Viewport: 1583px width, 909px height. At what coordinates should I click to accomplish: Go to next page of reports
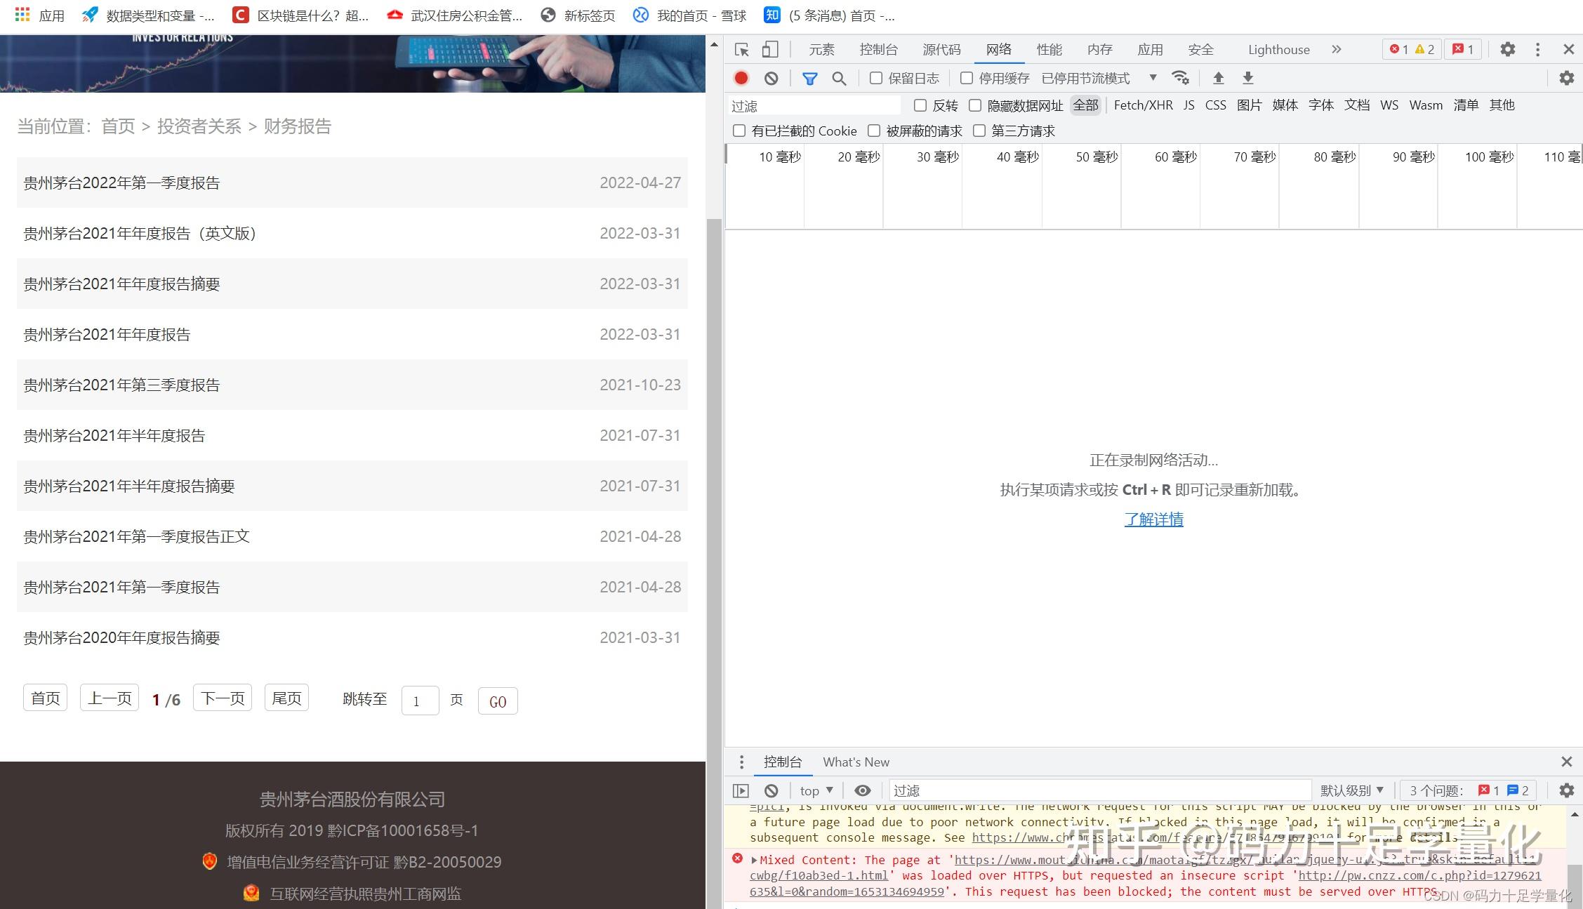tap(223, 698)
